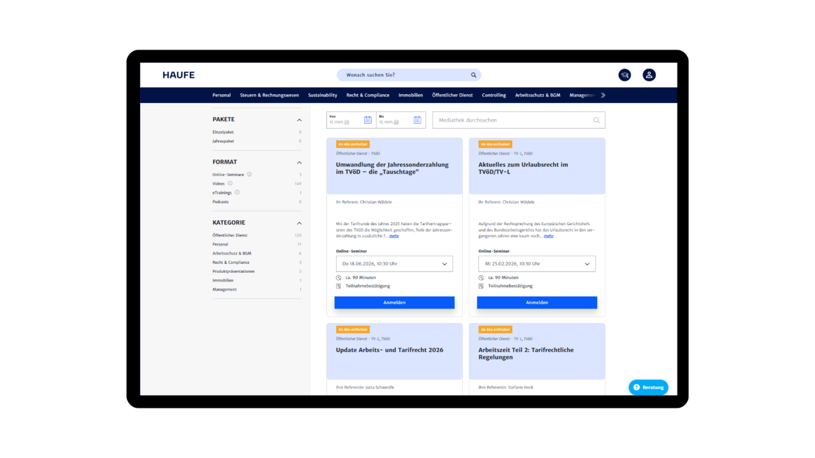Viewport: 815px width, 458px height.
Task: Collapse the FORMAT filter section
Action: tap(299, 162)
